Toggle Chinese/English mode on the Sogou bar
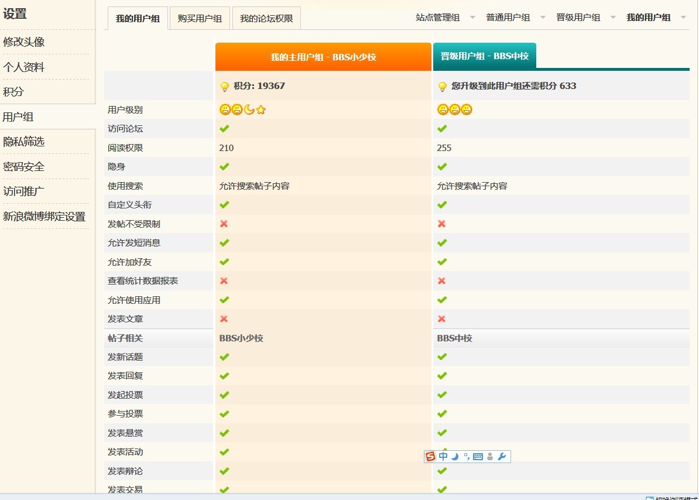Viewport: 699px width, 500px height. point(443,457)
